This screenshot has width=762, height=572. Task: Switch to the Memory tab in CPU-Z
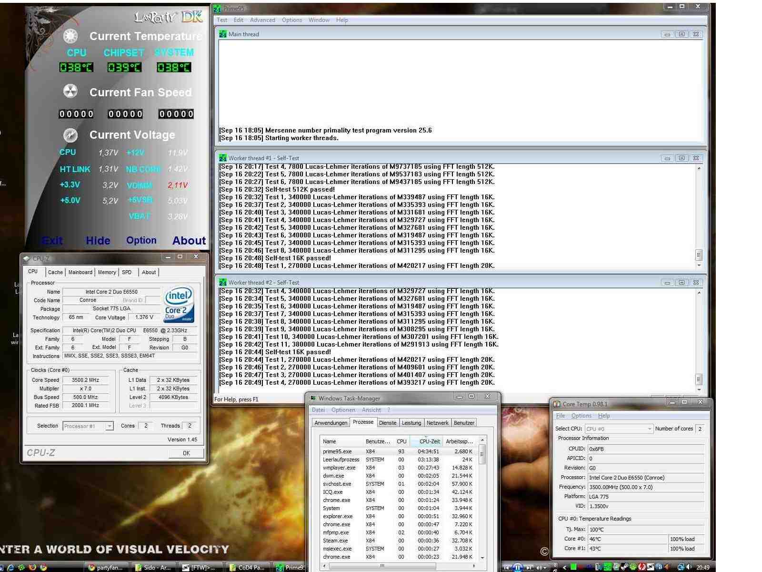tap(107, 272)
